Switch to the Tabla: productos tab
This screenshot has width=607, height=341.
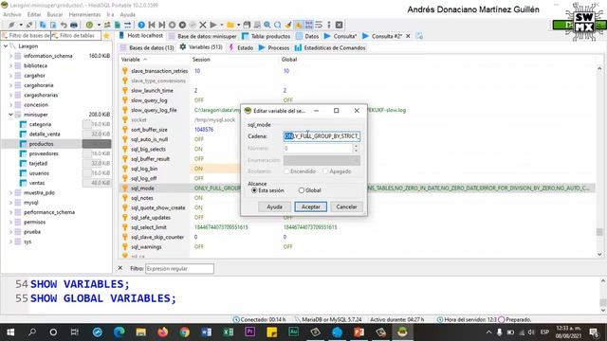tap(267, 36)
